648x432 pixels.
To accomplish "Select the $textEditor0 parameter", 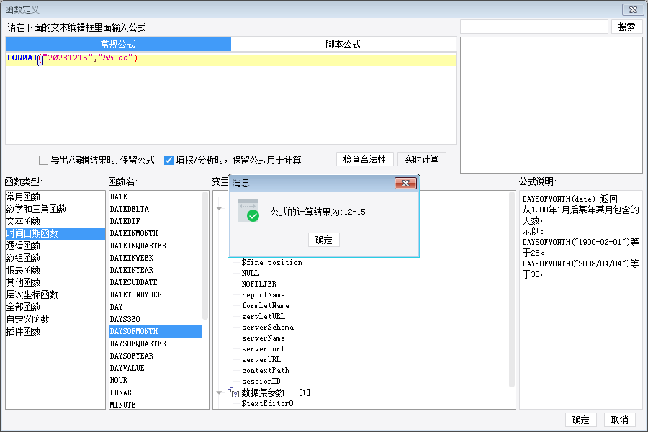I will point(267,403).
